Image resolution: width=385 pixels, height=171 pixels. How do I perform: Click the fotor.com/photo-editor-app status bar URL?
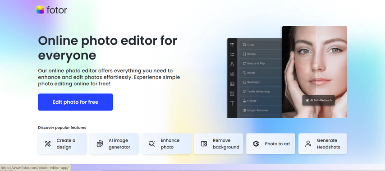click(x=35, y=168)
